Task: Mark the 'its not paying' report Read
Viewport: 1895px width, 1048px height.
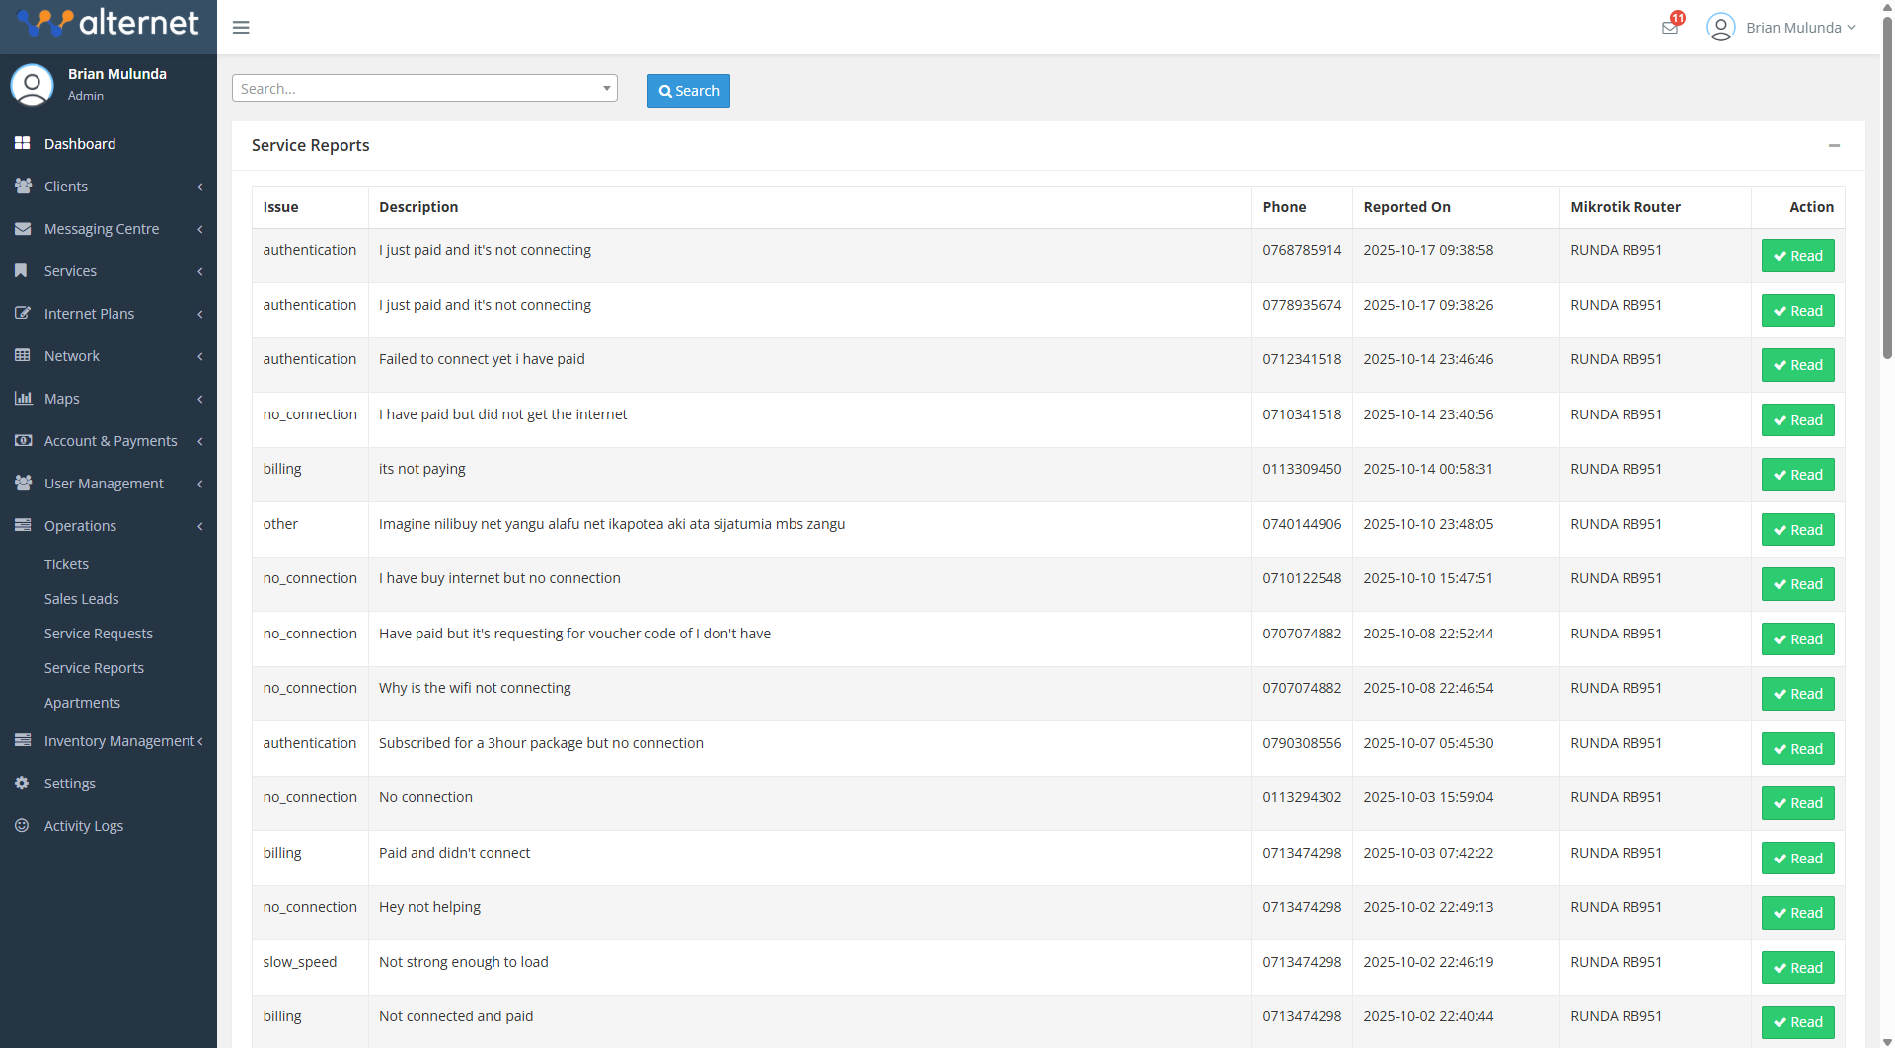Action: [x=1797, y=475]
